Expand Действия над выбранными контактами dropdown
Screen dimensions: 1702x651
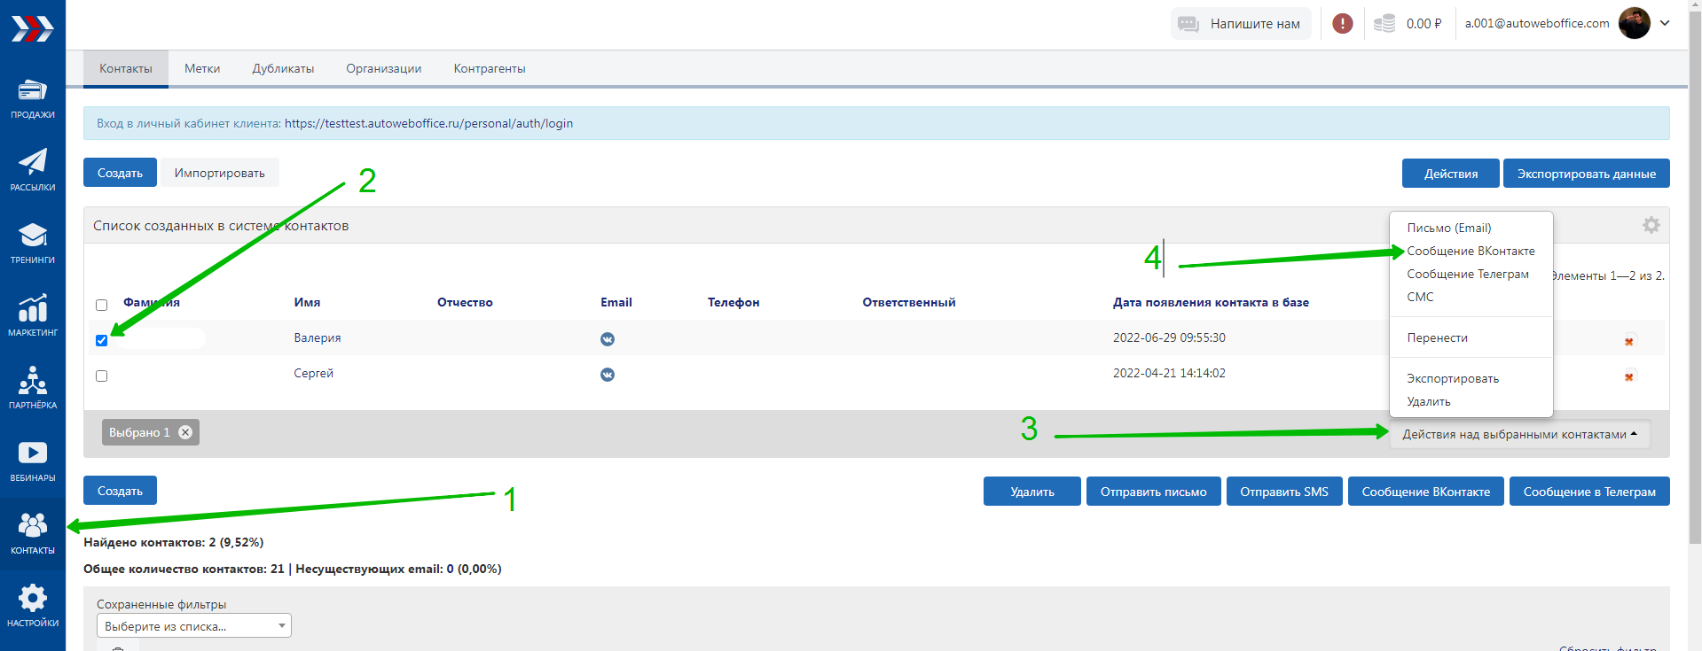[x=1519, y=434]
